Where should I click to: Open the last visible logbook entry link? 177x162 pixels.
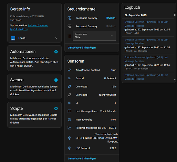point(146,77)
